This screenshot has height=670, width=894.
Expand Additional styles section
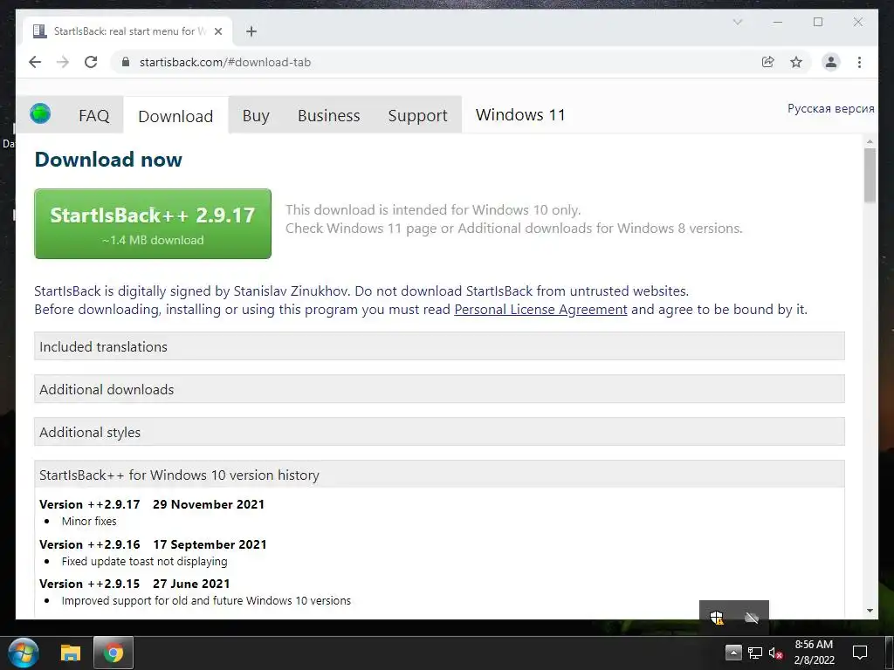tap(439, 432)
